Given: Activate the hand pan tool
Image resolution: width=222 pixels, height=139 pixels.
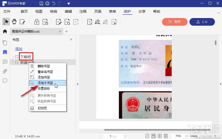Looking at the screenshot, I should pos(14,22).
